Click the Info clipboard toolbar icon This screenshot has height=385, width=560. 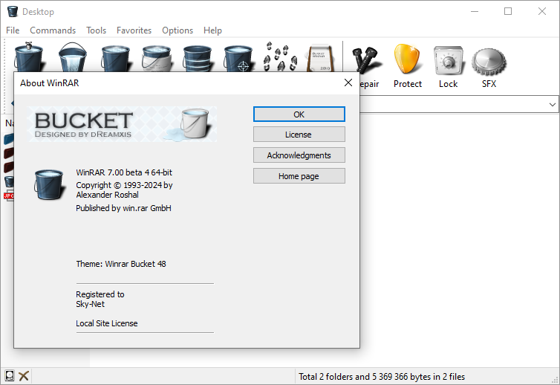click(x=322, y=57)
